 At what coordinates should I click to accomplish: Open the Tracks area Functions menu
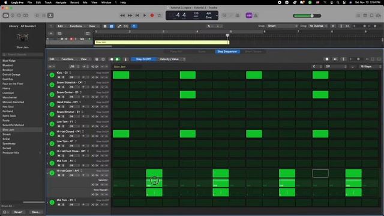coord(77,26)
